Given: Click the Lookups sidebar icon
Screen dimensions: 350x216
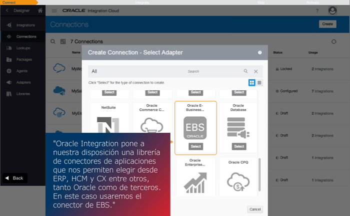Looking at the screenshot, I should (x=9, y=48).
